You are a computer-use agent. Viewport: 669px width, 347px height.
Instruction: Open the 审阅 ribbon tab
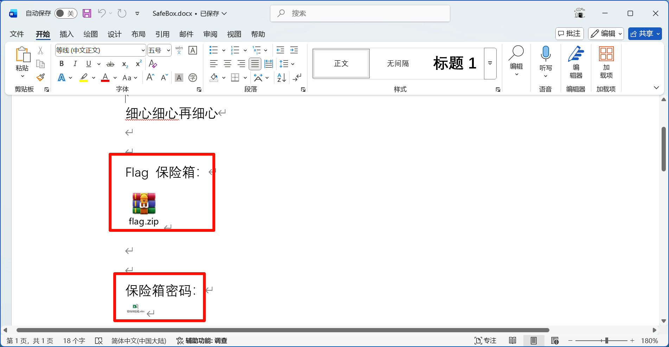210,34
